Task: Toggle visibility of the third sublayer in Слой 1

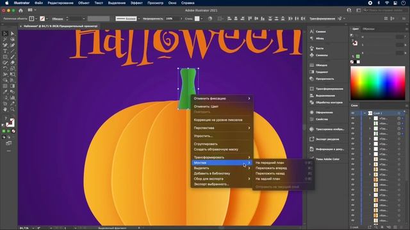Action: click(353, 128)
